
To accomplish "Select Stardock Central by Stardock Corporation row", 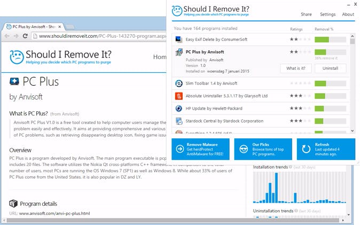I will click(261, 121).
